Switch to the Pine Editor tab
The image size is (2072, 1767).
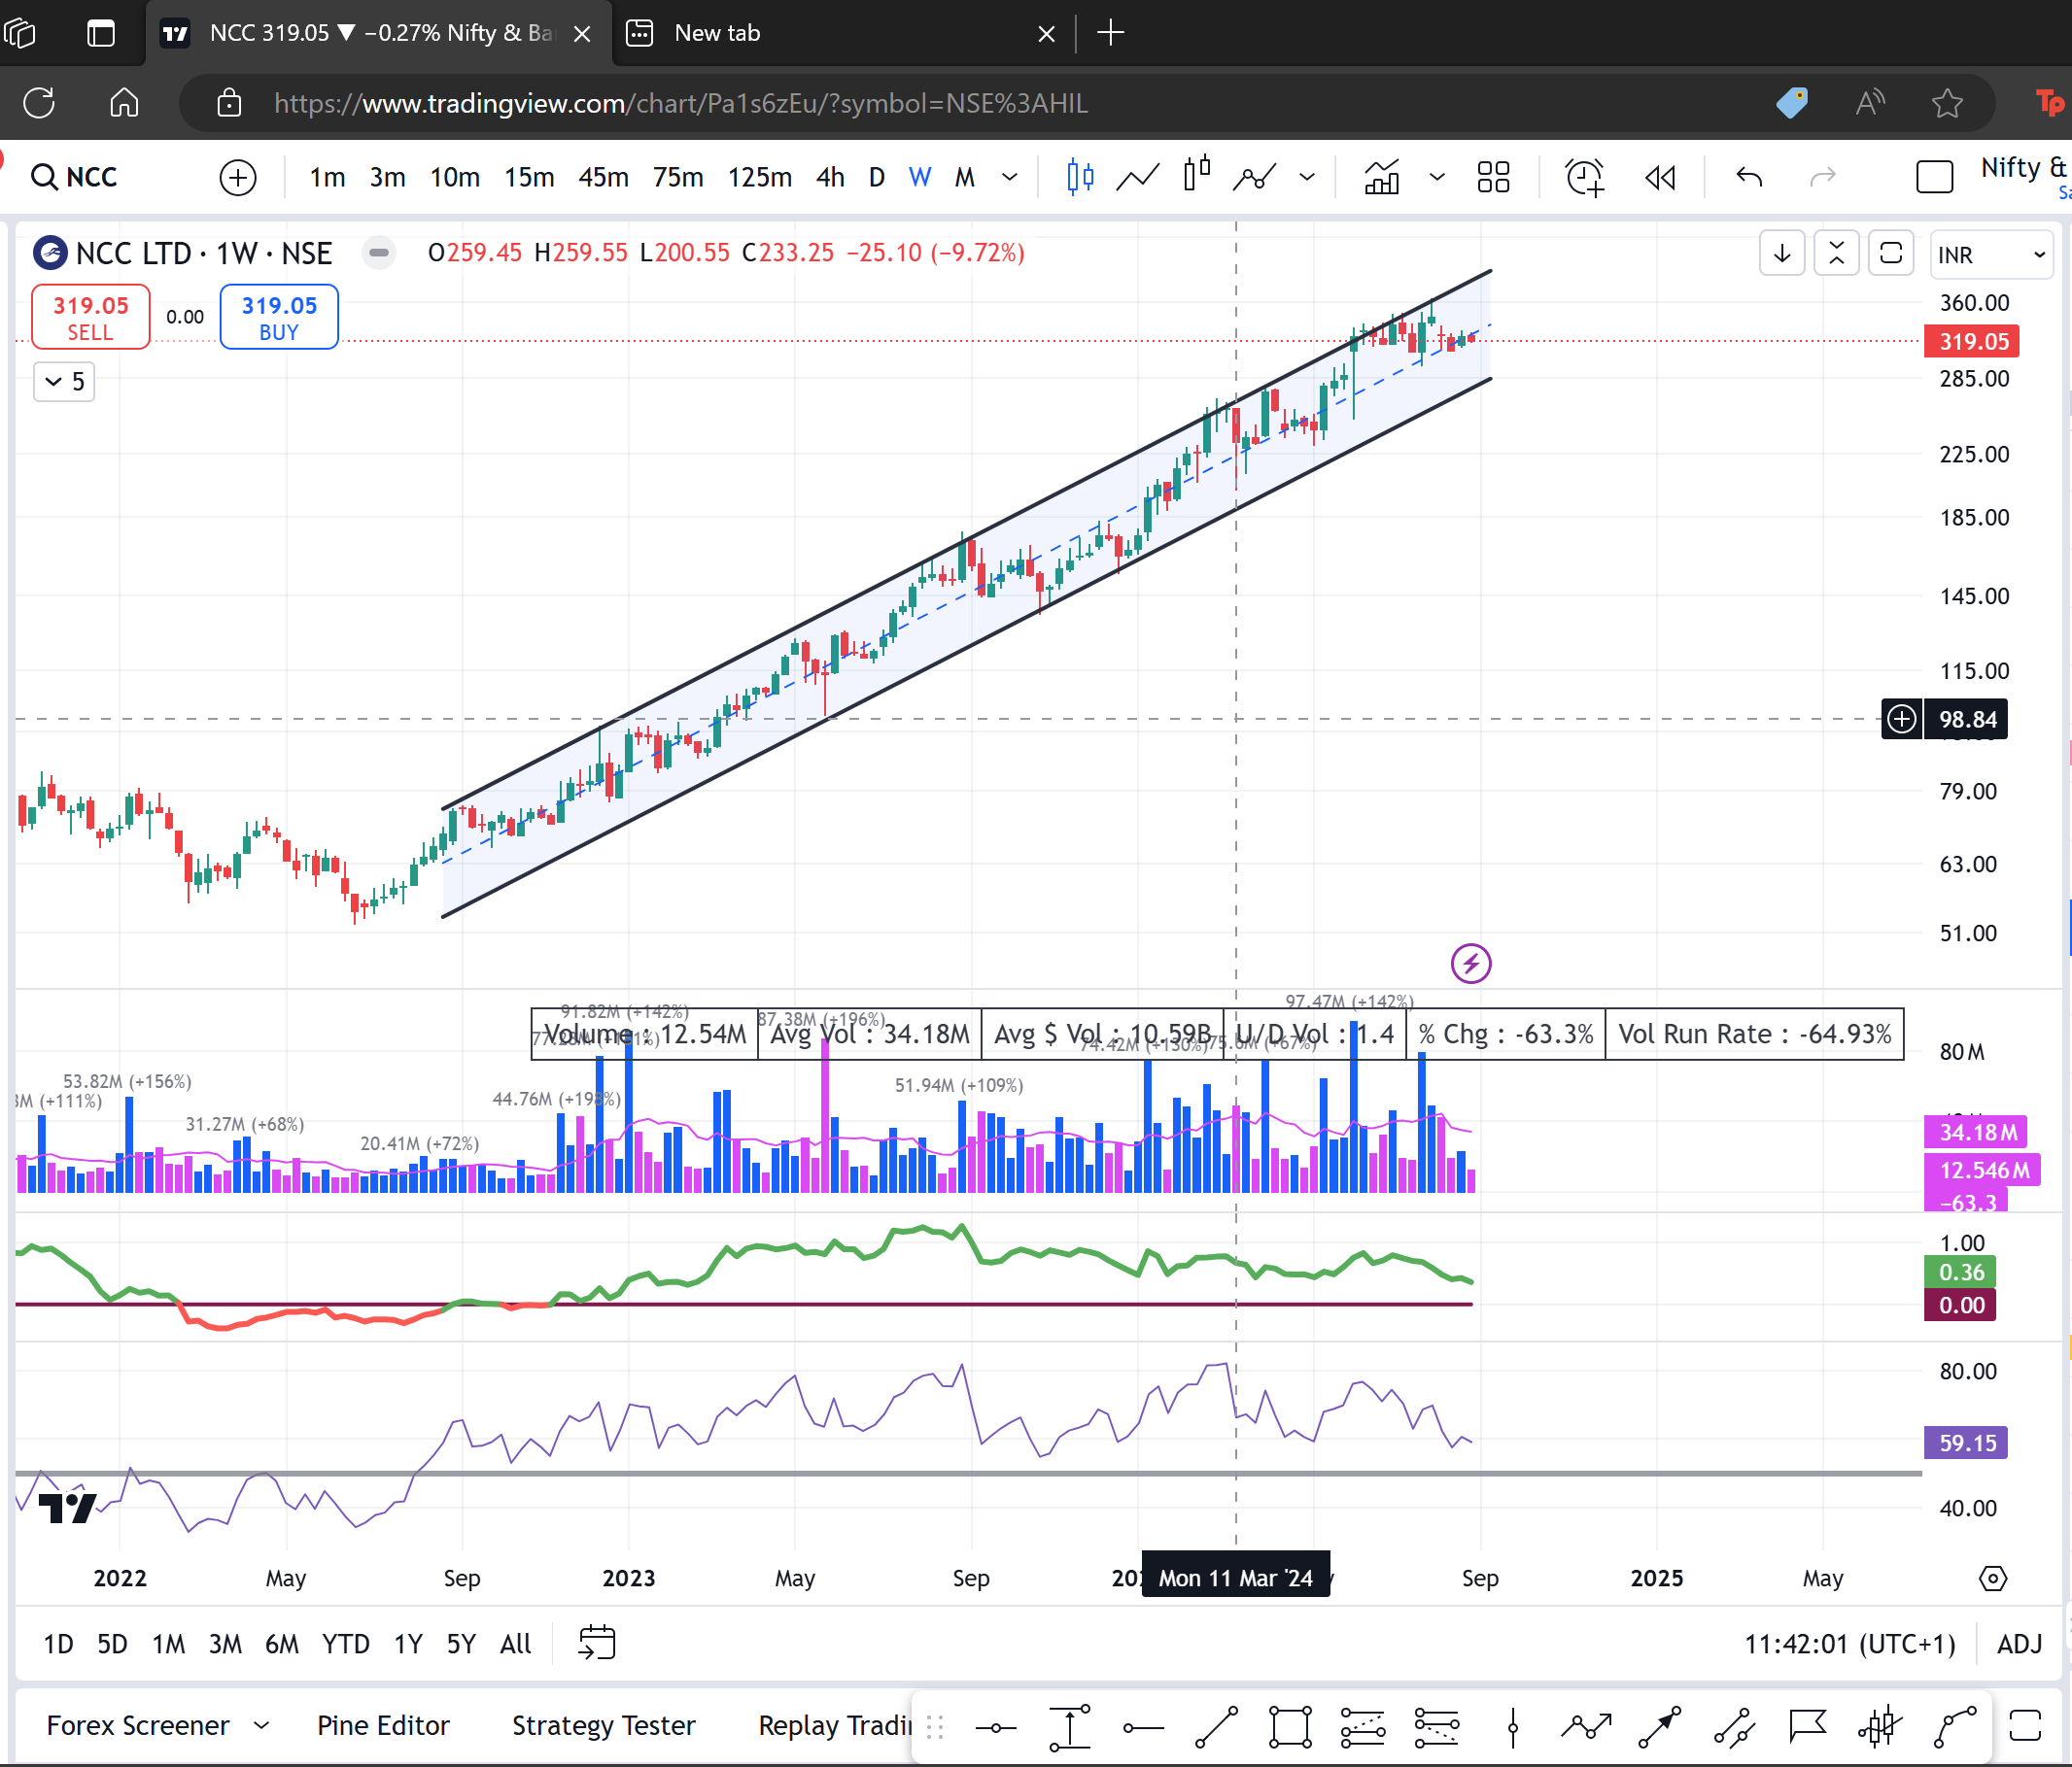coord(383,1725)
